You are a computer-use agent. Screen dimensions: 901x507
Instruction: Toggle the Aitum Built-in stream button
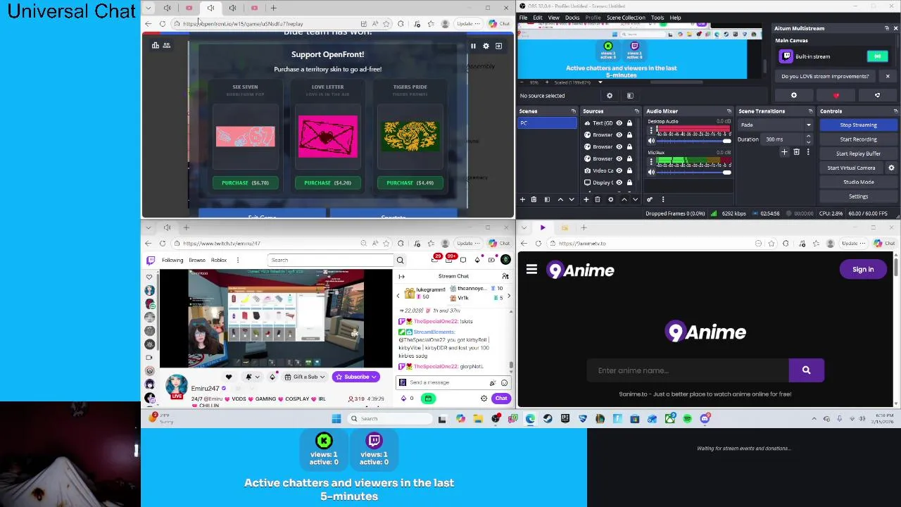(x=877, y=56)
